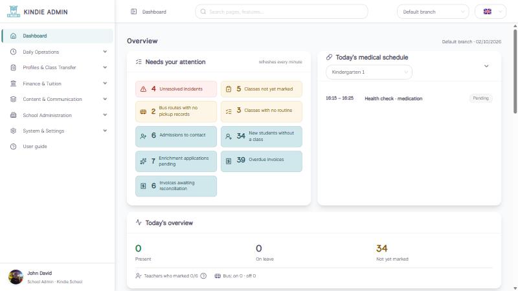The image size is (518, 291).
Task: Open the Default branch dropdown
Action: (x=433, y=12)
